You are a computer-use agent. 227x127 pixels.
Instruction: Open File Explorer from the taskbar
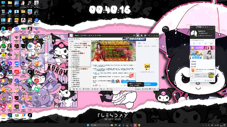click(x=112, y=125)
